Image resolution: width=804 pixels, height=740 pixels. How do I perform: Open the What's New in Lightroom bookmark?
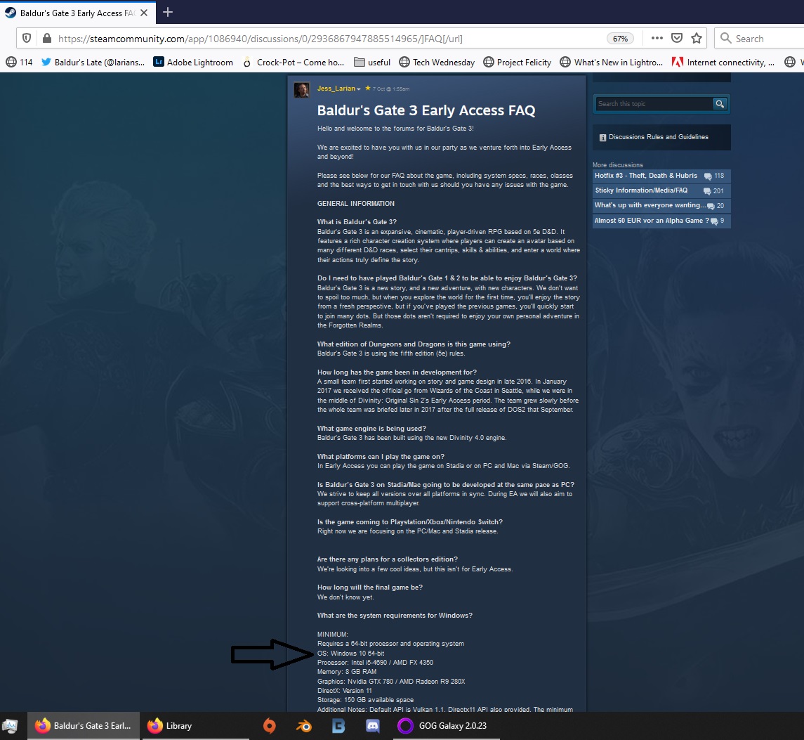tap(611, 62)
